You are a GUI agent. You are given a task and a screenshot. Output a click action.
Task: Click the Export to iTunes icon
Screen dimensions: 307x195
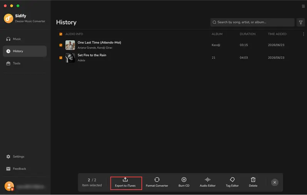[x=125, y=179]
